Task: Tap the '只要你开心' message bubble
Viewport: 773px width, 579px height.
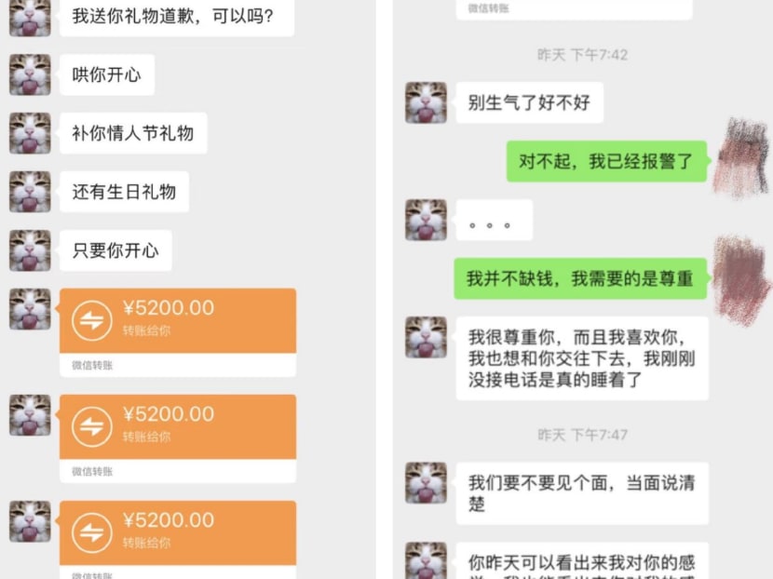Action: point(115,250)
